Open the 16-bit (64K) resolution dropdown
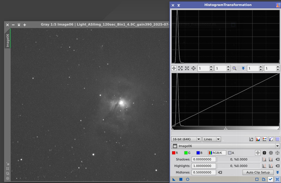 coord(186,139)
